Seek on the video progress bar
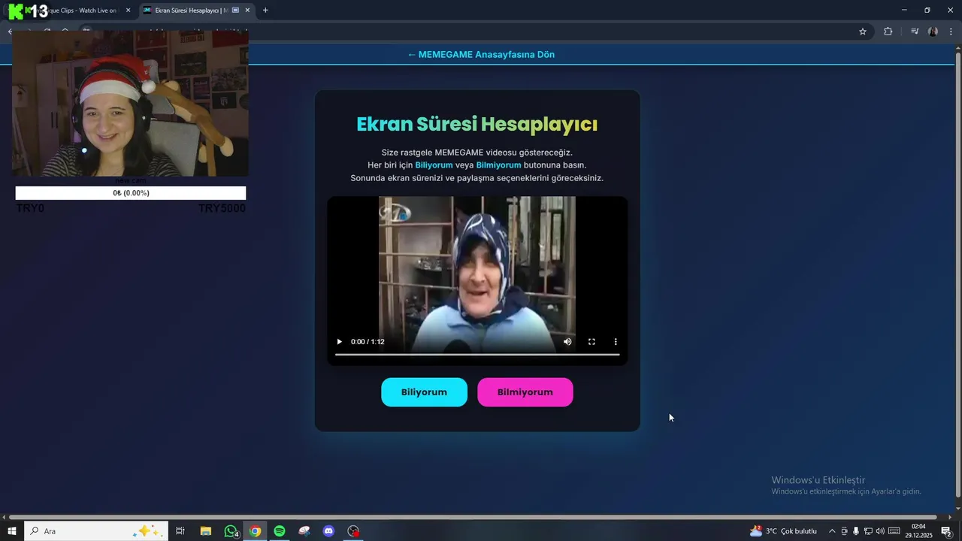962x541 pixels. point(477,354)
